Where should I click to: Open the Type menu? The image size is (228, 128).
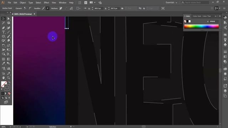coord(31,2)
